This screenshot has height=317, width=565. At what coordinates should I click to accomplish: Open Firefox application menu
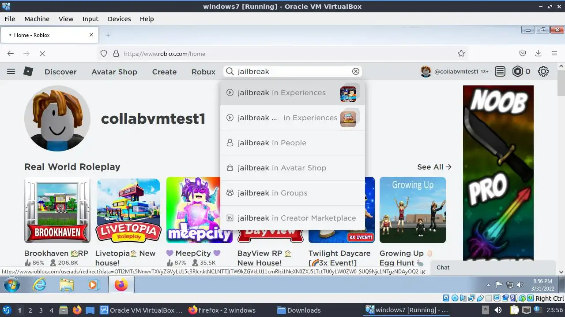tap(554, 53)
